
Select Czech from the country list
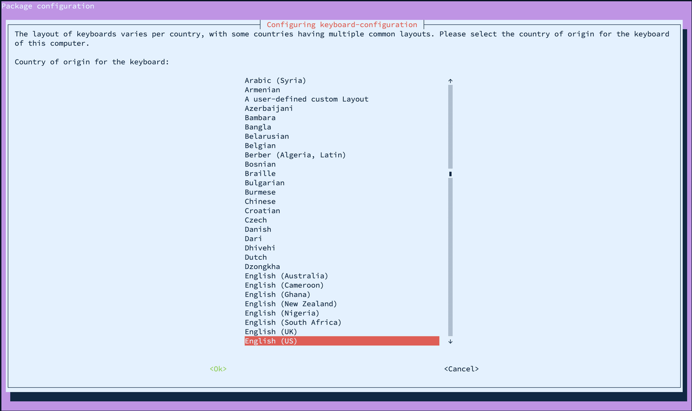[x=256, y=220]
